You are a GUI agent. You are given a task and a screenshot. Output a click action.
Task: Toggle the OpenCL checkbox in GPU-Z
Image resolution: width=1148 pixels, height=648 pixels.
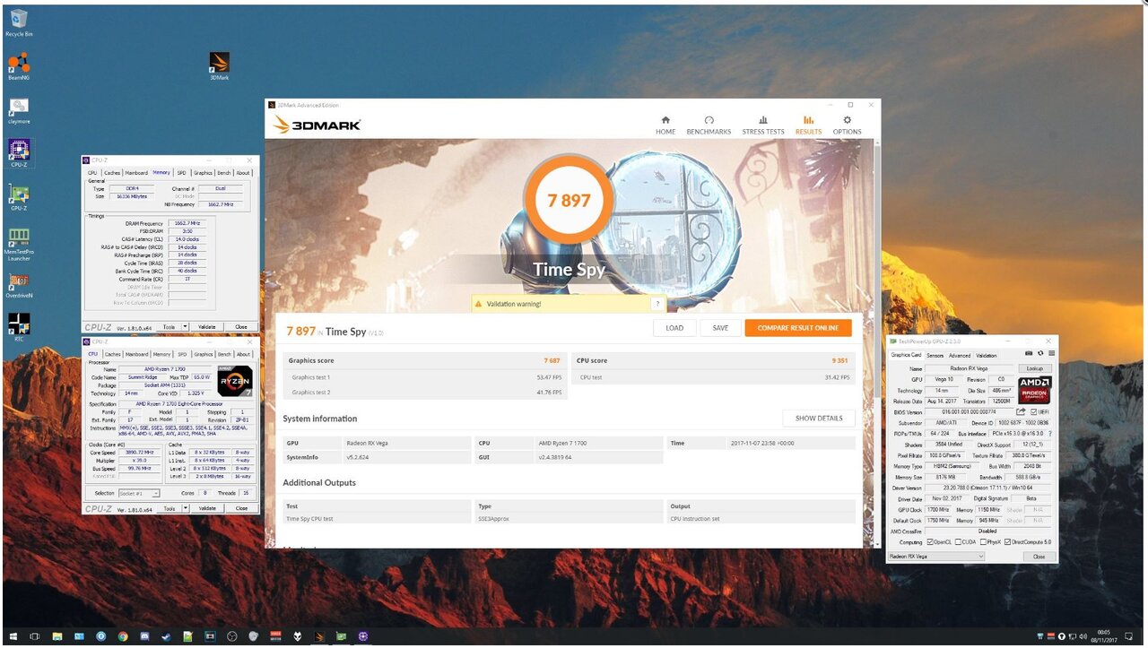931,542
